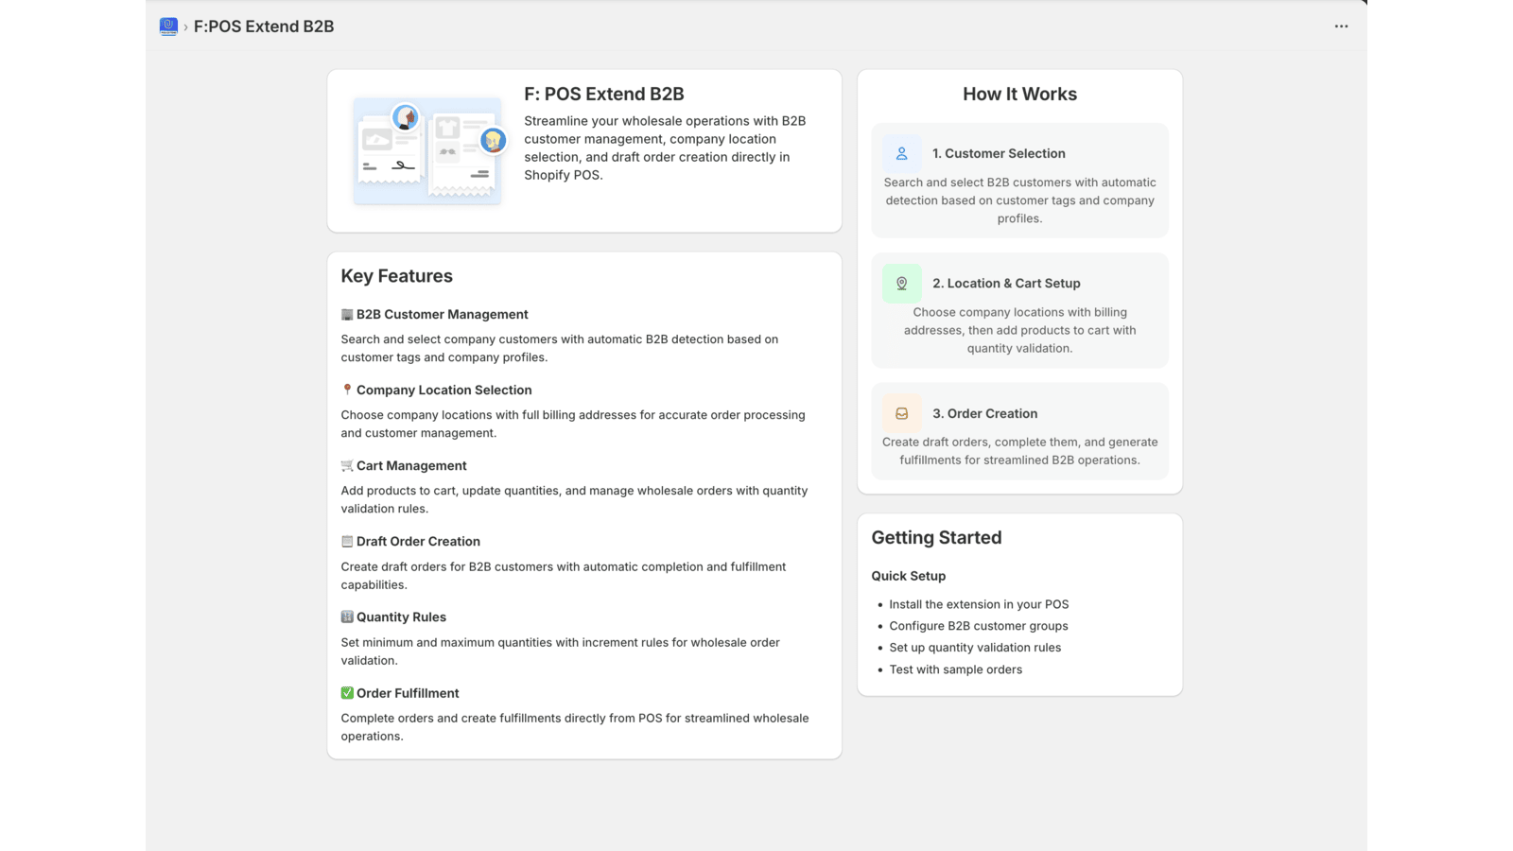Open the three-dot more options menu

1341,26
